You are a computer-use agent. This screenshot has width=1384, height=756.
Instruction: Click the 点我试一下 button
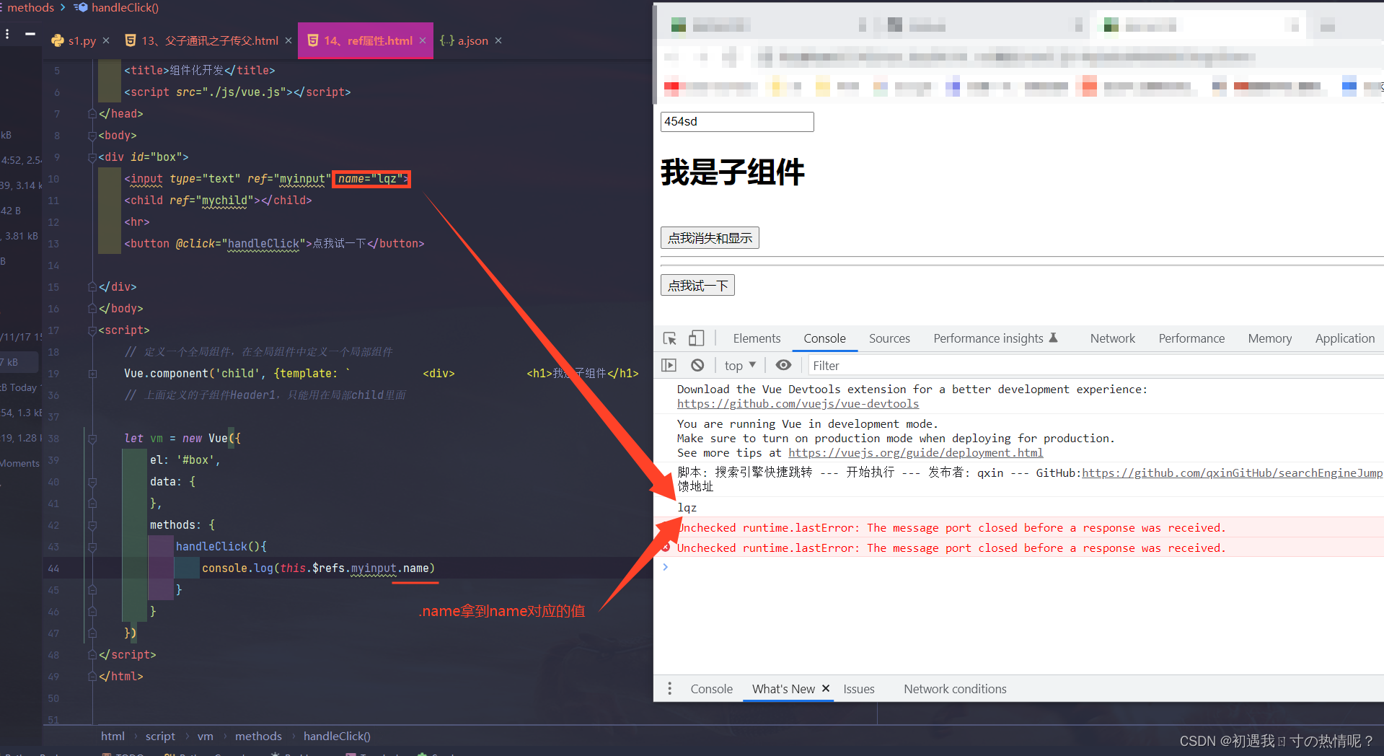coord(697,285)
